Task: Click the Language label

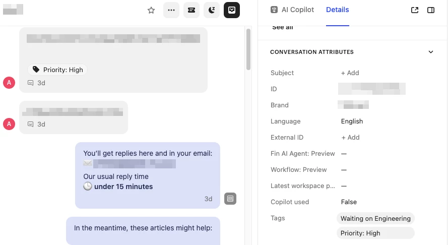Action: 285,121
